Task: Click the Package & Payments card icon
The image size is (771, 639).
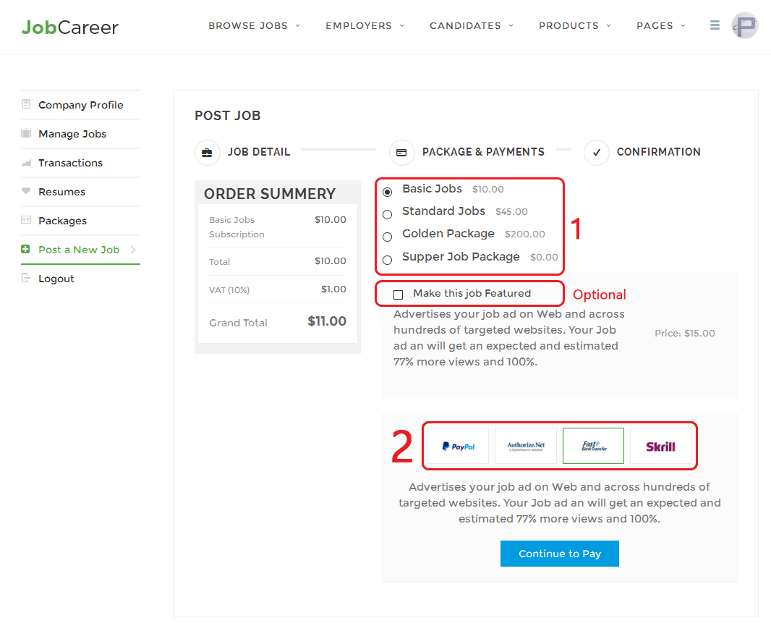Action: 401,153
